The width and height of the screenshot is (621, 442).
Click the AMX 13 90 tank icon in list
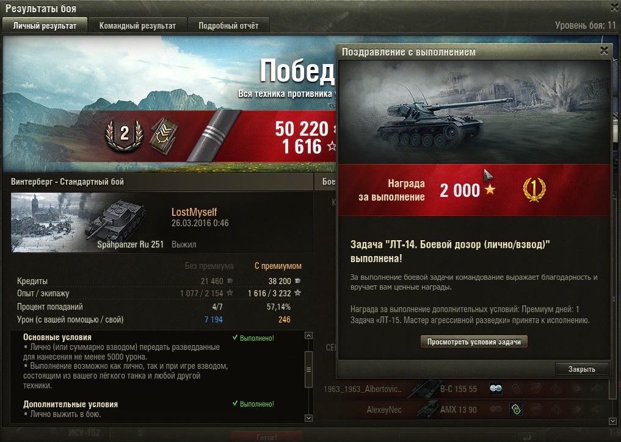click(427, 409)
